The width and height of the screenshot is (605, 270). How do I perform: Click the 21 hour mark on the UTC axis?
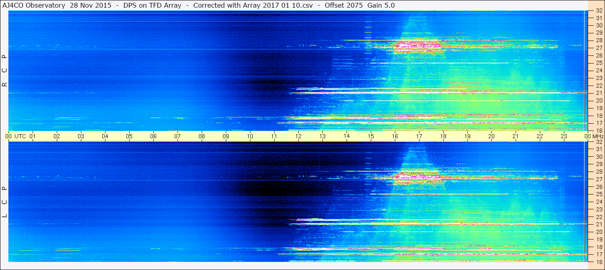point(516,136)
